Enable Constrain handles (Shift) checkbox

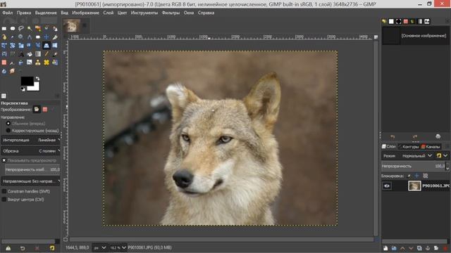(x=4, y=191)
